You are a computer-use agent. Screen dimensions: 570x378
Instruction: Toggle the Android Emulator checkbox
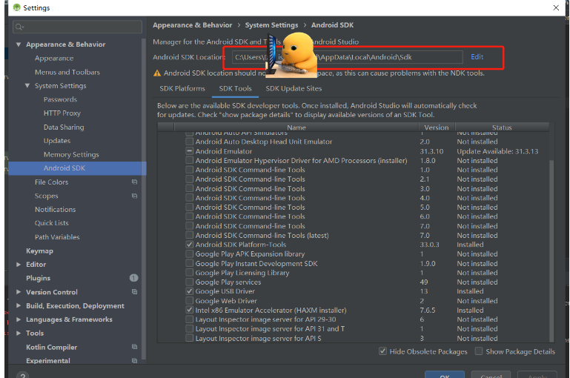pos(190,151)
